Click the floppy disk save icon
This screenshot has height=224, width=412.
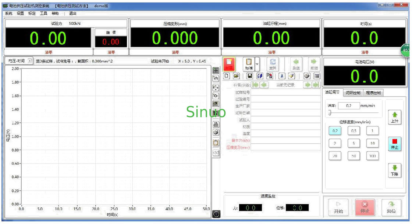250,76
